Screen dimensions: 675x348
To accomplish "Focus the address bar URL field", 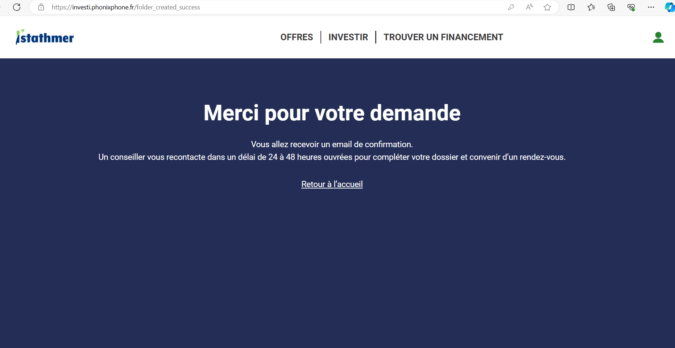I will click(x=254, y=7).
